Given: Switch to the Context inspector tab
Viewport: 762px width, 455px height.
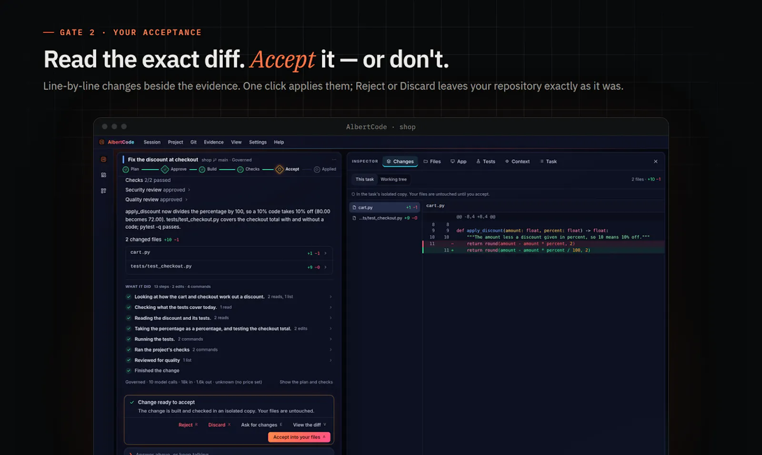Looking at the screenshot, I should point(518,162).
